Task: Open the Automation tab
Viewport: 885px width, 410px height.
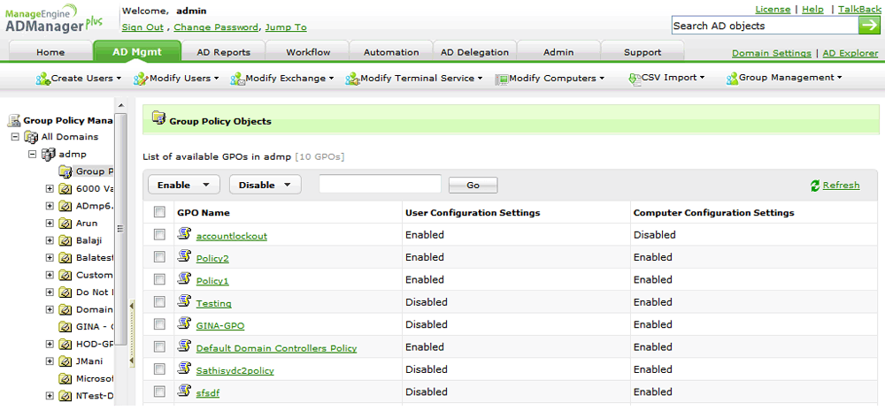Action: pyautogui.click(x=390, y=52)
